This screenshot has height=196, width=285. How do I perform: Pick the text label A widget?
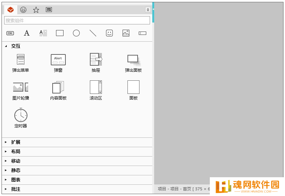click(x=27, y=33)
